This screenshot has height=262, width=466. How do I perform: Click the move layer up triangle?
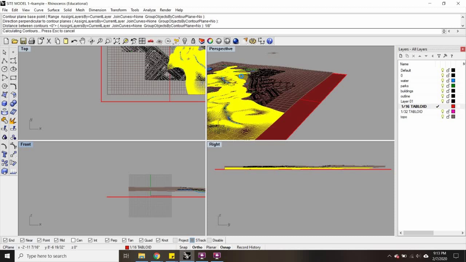click(x=420, y=56)
